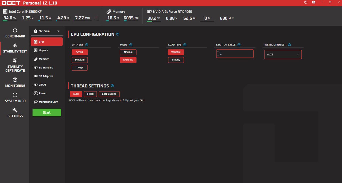This screenshot has height=183, width=342.
Task: Click the Stability Test flame icon
Action: click(x=15, y=45)
